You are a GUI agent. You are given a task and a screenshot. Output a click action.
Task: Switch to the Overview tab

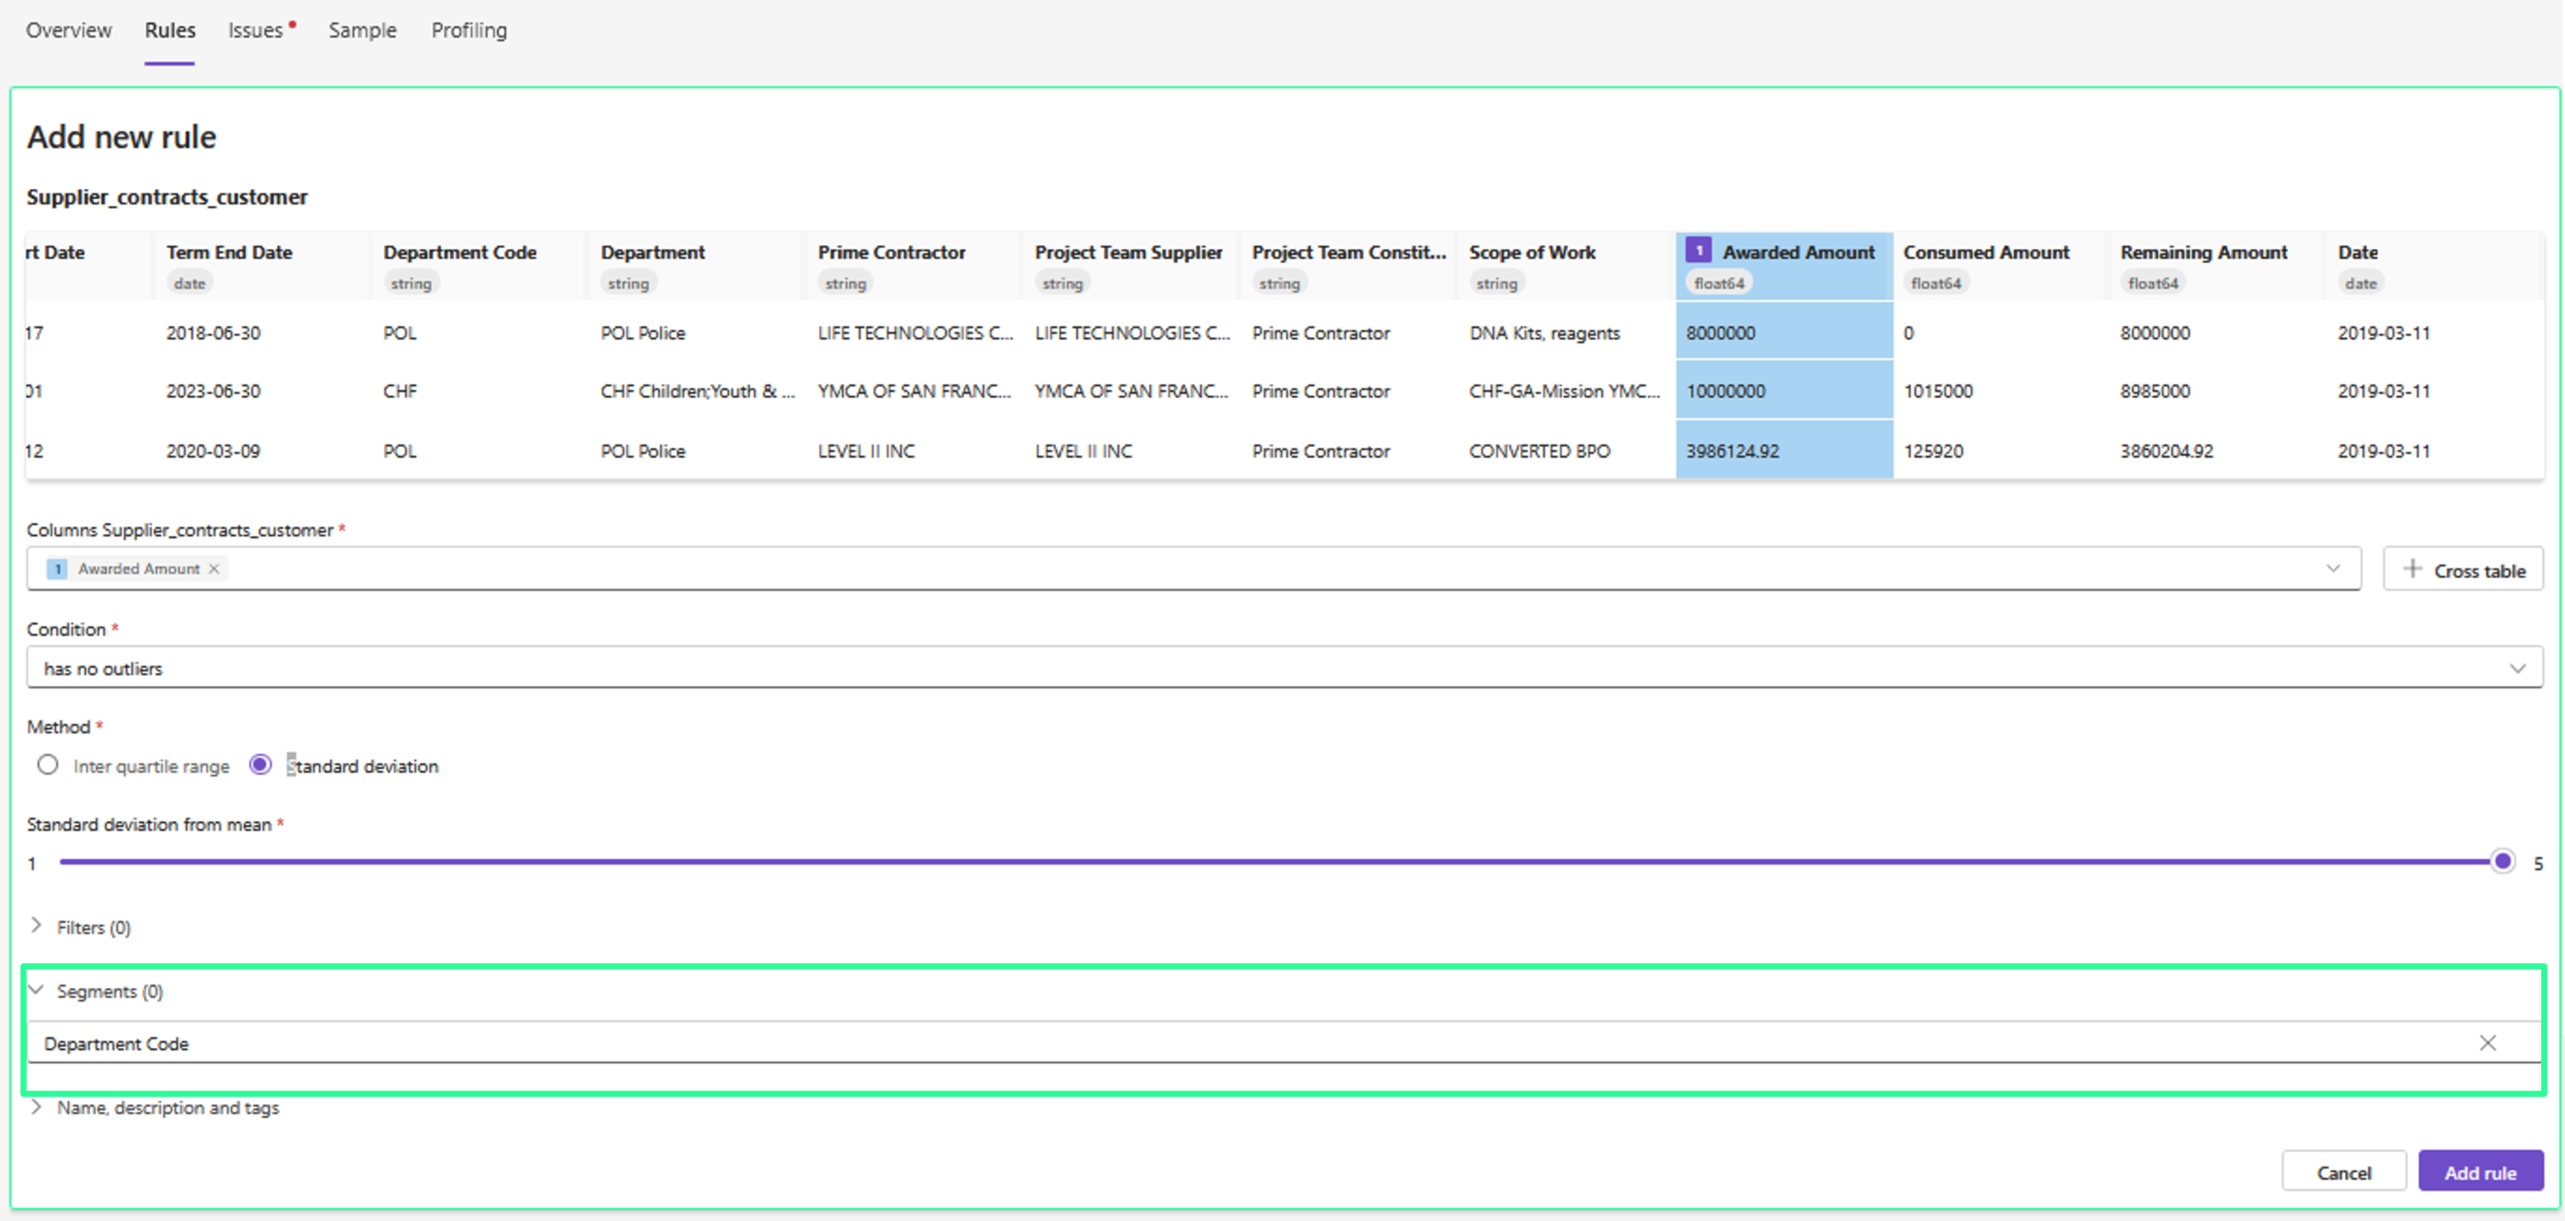coord(69,30)
